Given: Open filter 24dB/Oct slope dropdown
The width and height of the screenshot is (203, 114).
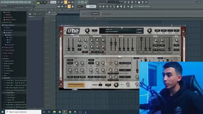Looking at the screenshot, I should [x=162, y=50].
